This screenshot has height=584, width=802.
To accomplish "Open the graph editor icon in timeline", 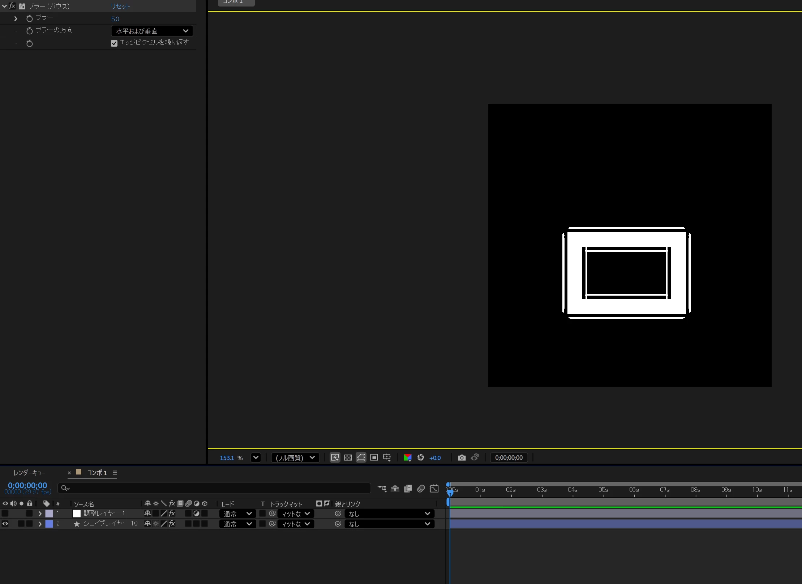I will 434,489.
